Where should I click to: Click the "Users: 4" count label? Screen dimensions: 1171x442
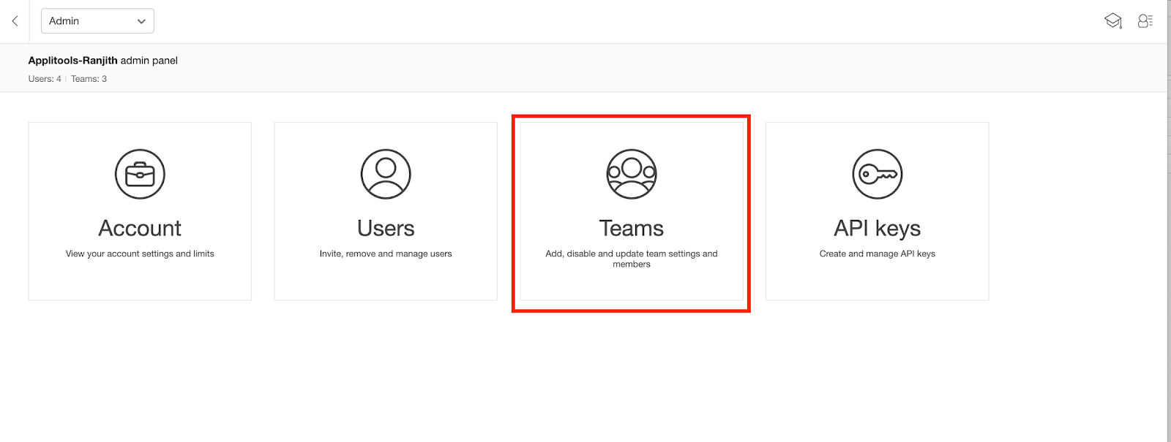point(45,79)
